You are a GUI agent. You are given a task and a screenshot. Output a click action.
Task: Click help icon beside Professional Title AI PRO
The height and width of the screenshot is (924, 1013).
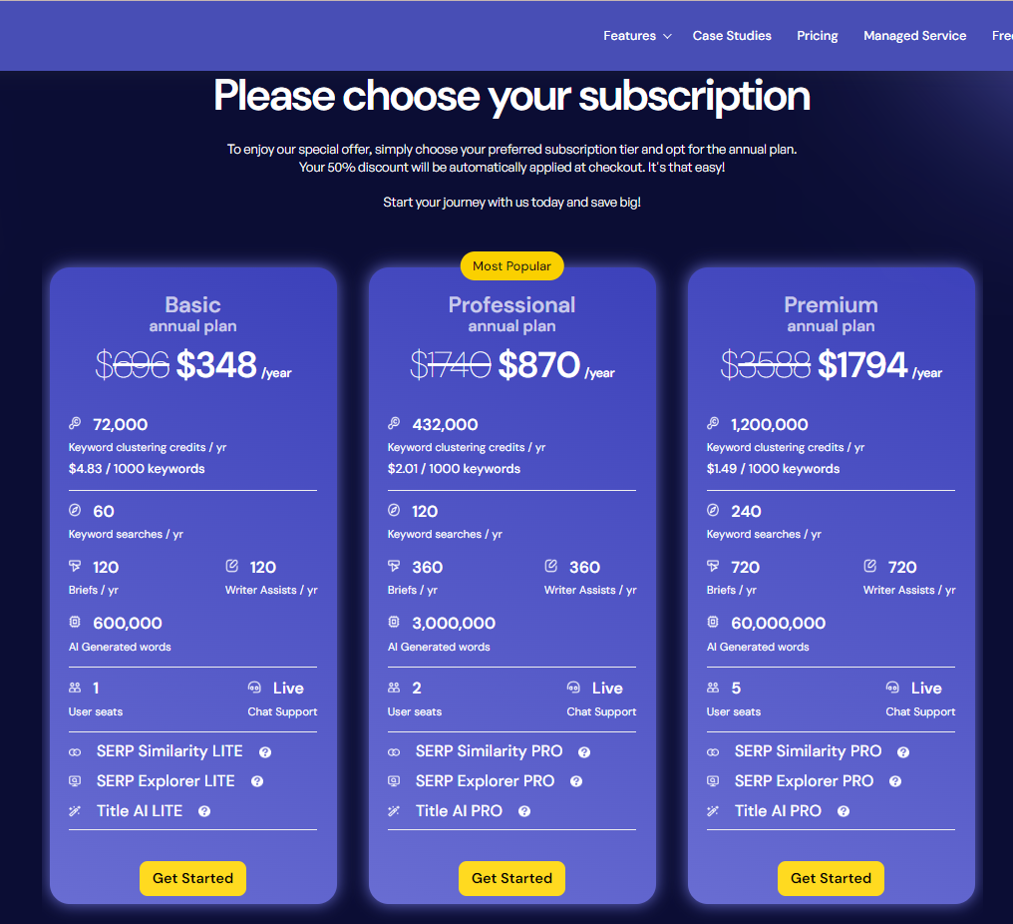coord(524,812)
